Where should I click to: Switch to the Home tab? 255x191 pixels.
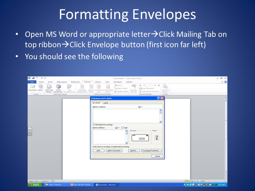[41, 82]
